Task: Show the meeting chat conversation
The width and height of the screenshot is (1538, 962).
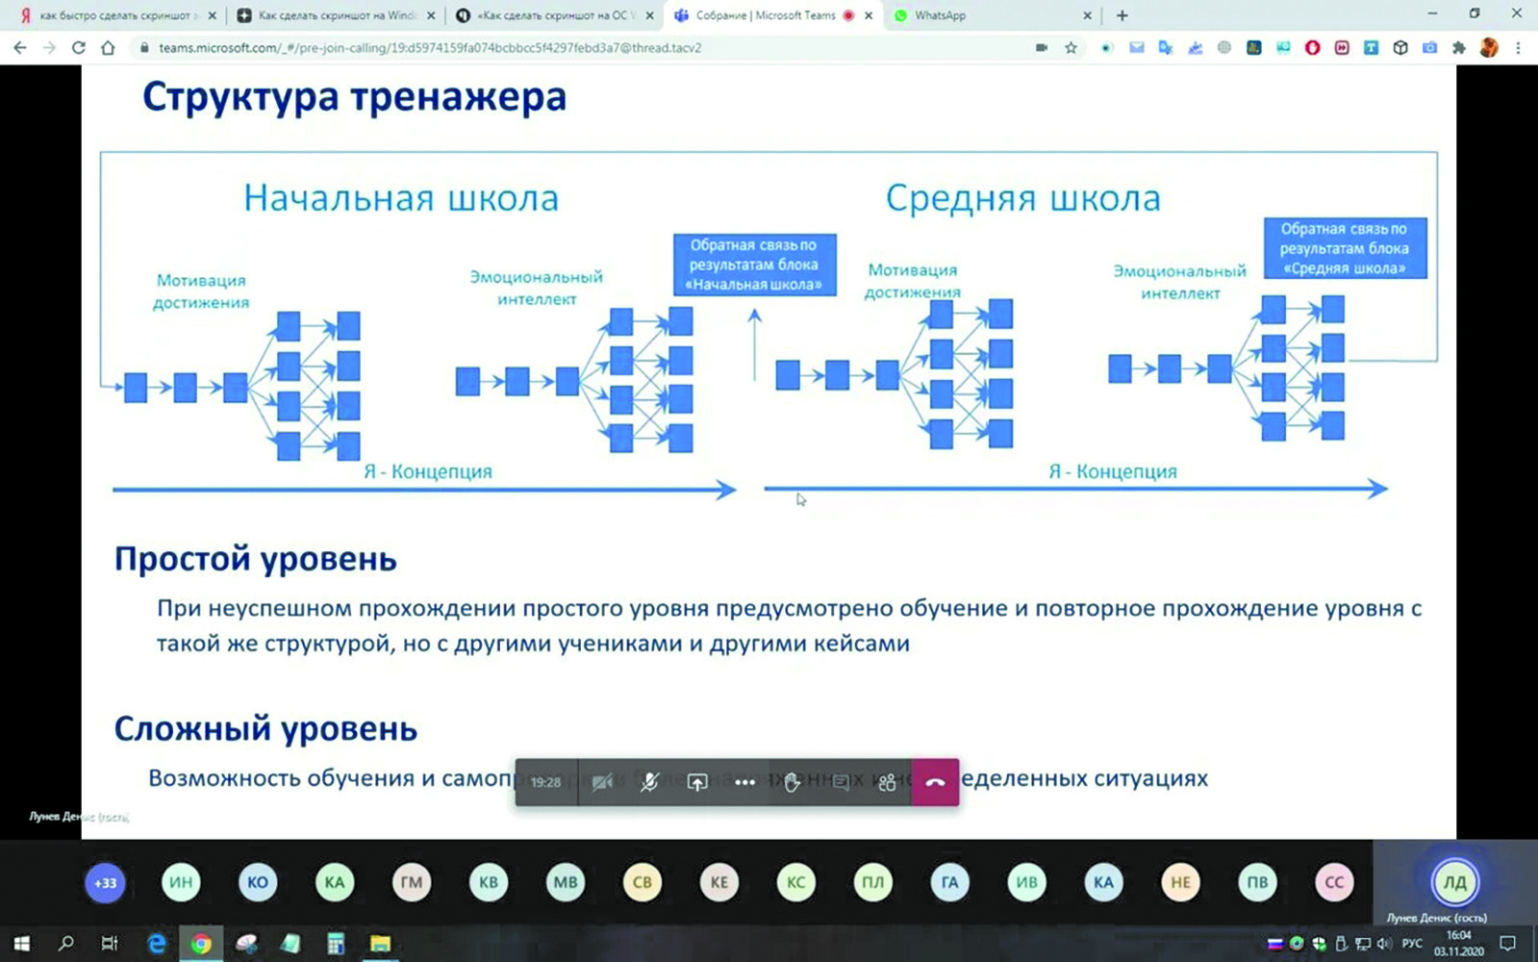Action: [x=840, y=782]
